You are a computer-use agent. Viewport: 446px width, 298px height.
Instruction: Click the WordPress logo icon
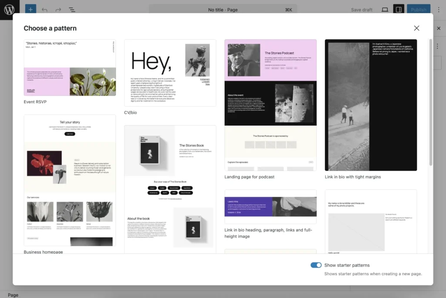(10, 10)
